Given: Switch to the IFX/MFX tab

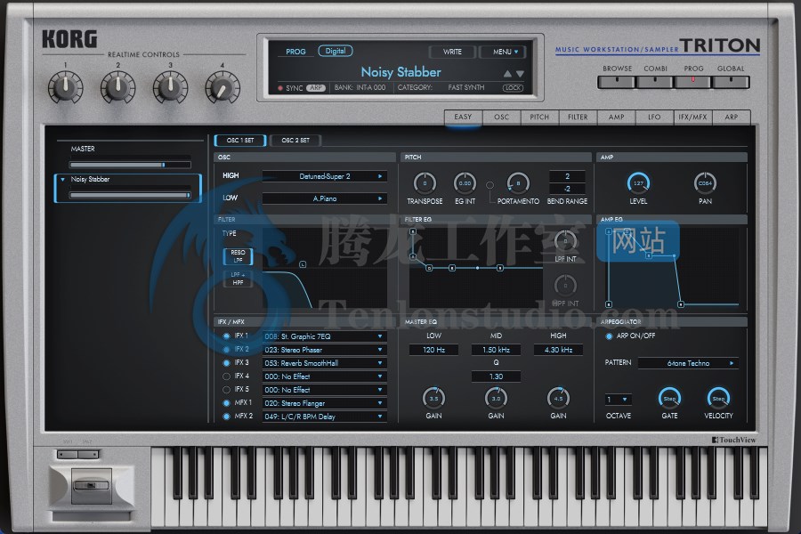Looking at the screenshot, I should (692, 117).
